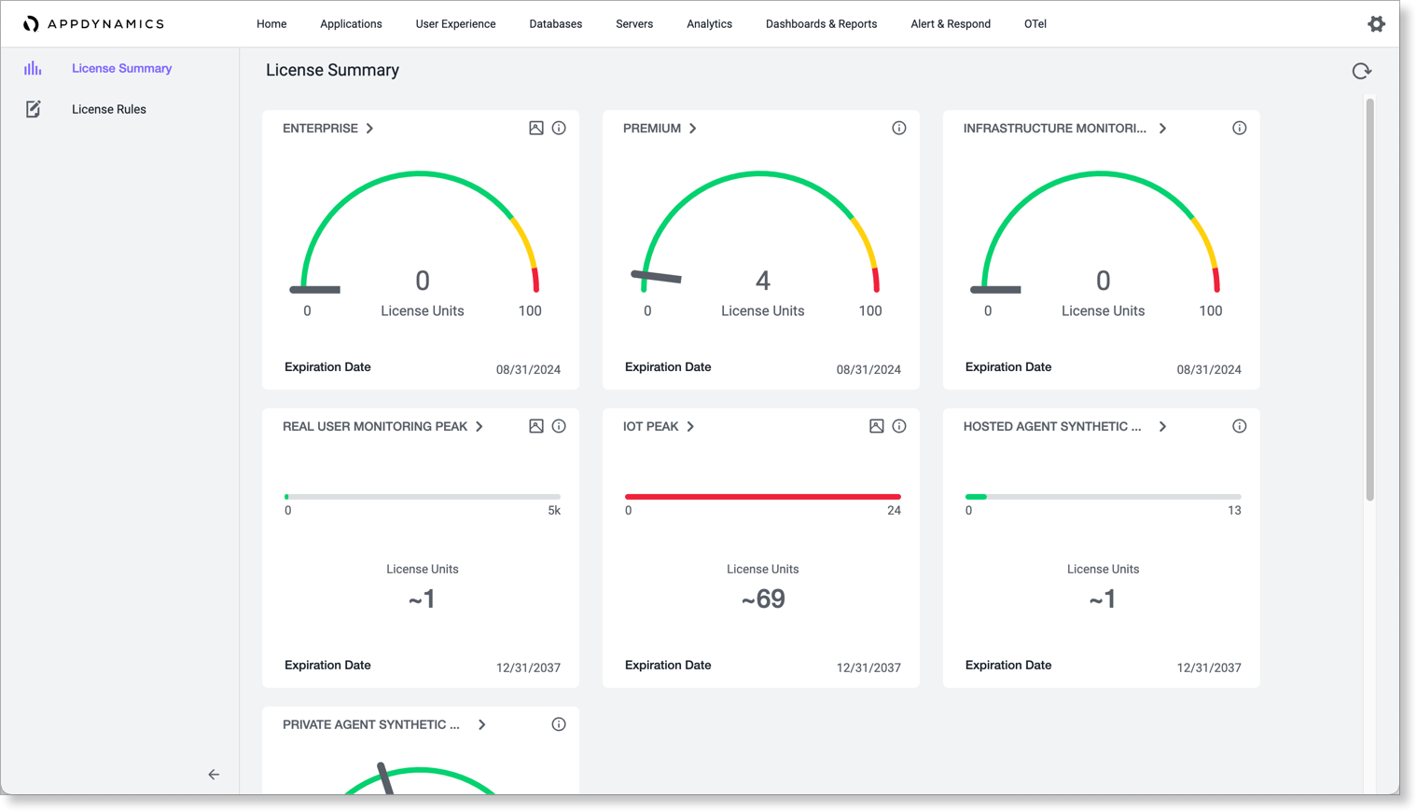1417x812 pixels.
Task: Click the red IoT Peak usage bar
Action: click(x=763, y=497)
